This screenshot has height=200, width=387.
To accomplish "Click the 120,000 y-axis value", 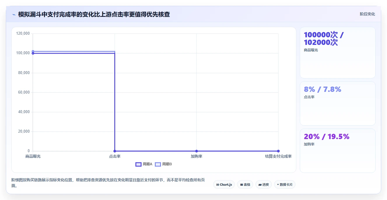I will click(23, 34).
